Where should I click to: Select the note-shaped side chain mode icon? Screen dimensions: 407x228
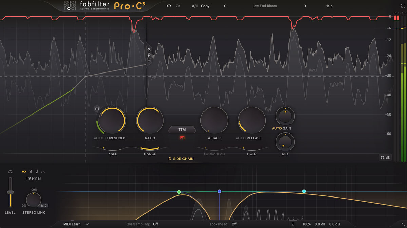click(37, 172)
